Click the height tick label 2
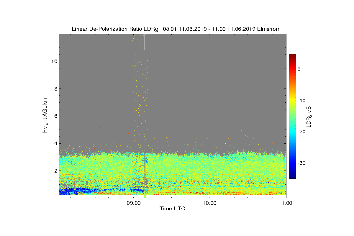Screen dimensions: 354x236 click(x=55, y=171)
